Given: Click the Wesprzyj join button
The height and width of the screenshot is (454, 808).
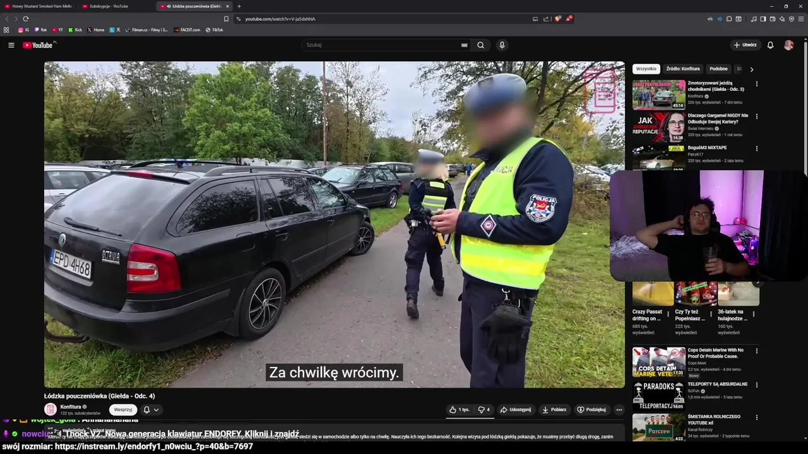Looking at the screenshot, I should 123,410.
